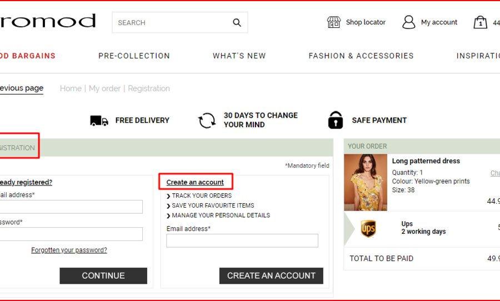Click the 30 days return arrows icon
Image resolution: width=500 pixels, height=301 pixels.
coord(207,121)
